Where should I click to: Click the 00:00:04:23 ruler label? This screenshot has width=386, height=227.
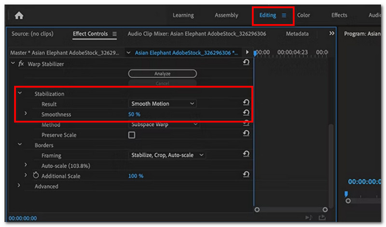tap(292, 52)
